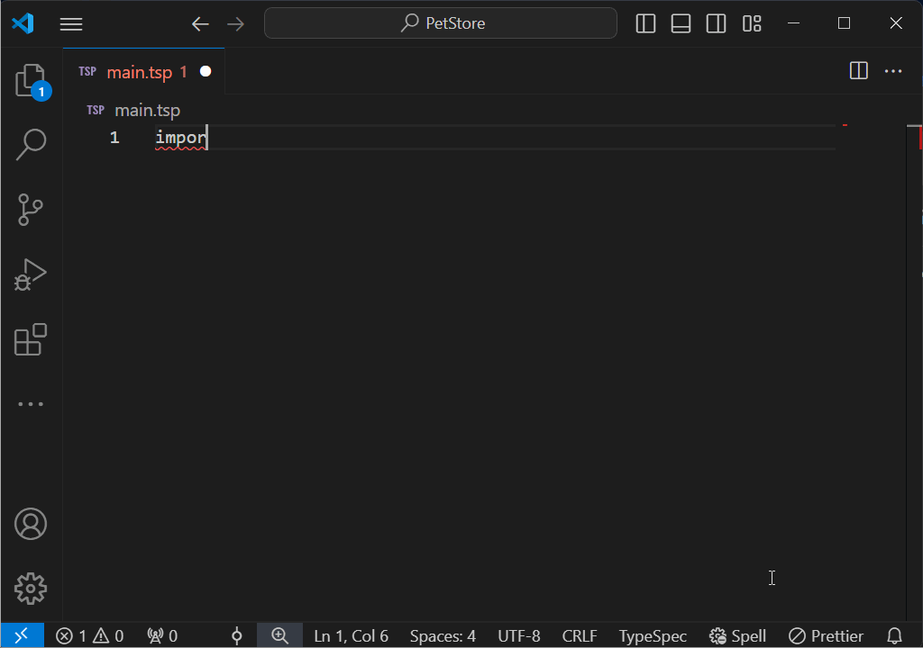Open the editor More Actions ellipsis menu
The image size is (923, 648).
click(x=893, y=71)
